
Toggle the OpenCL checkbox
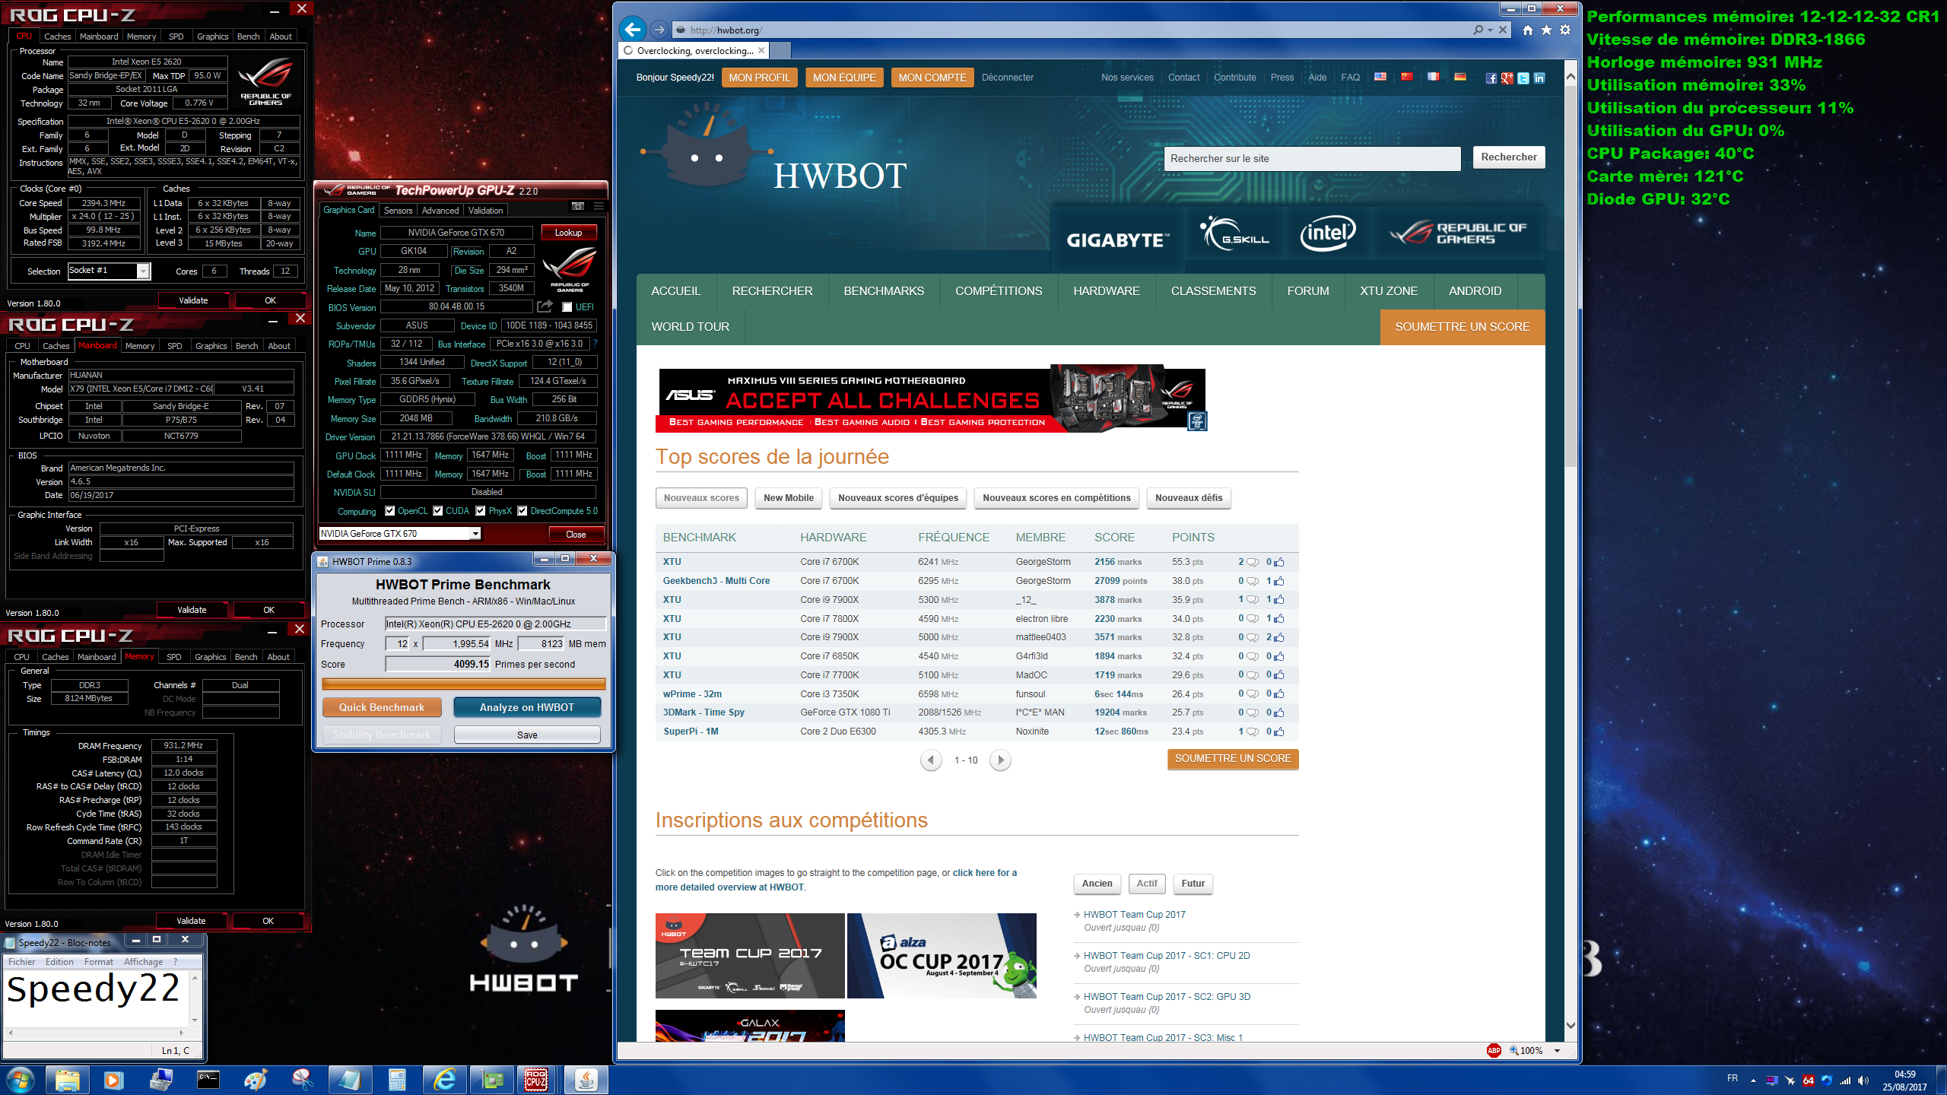click(390, 511)
